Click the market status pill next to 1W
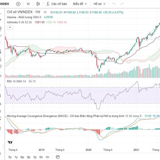Viewport: 160px width, 160px height. pos(45,12)
